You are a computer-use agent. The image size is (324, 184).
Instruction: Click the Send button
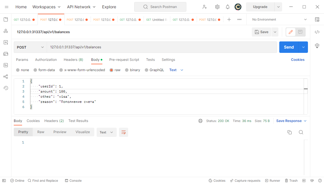tap(289, 47)
